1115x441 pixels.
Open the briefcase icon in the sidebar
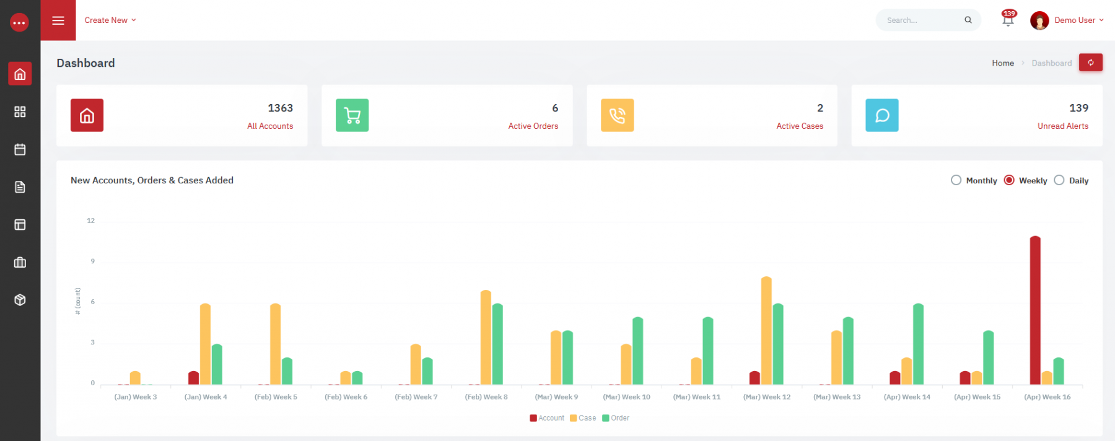tap(20, 263)
